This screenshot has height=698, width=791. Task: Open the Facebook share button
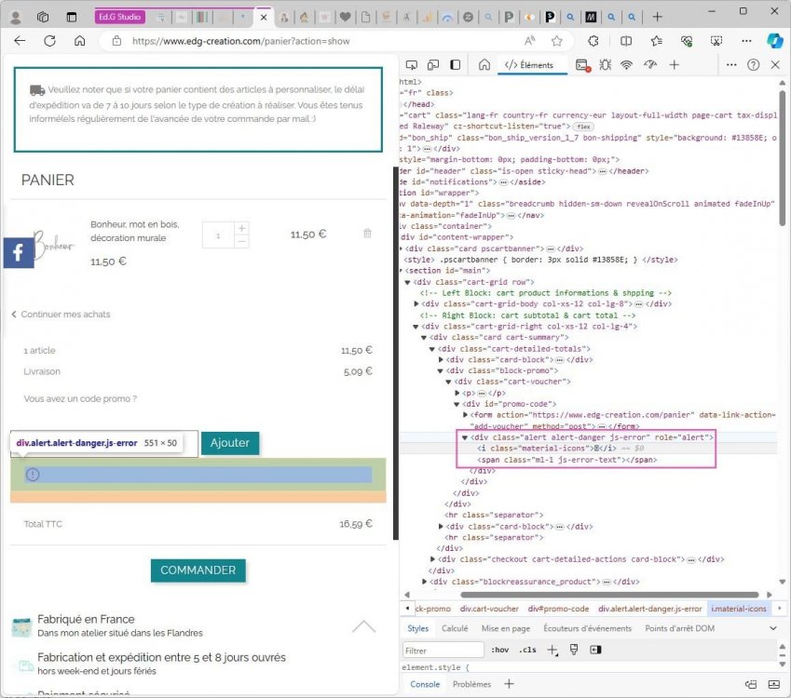coord(19,252)
